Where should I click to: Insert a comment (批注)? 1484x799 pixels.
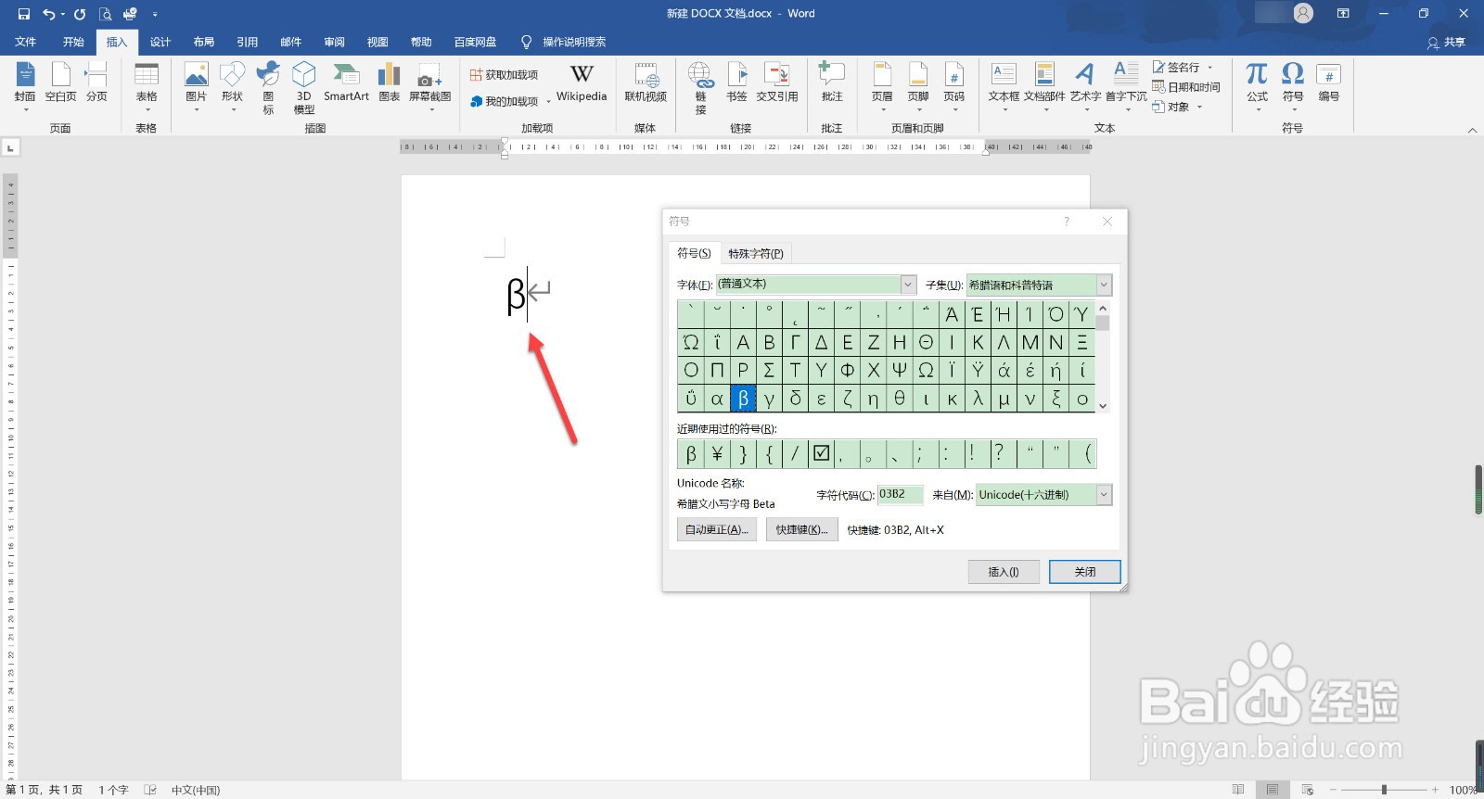coord(832,83)
